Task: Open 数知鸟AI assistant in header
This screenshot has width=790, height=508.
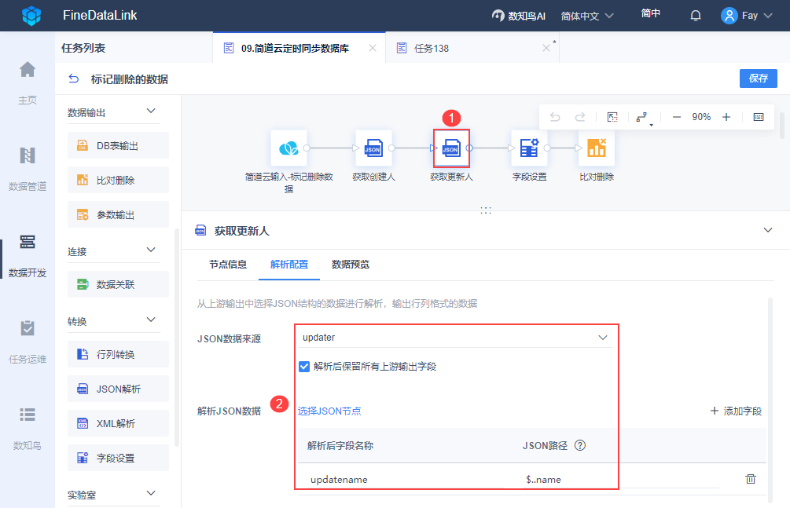Action: point(519,16)
